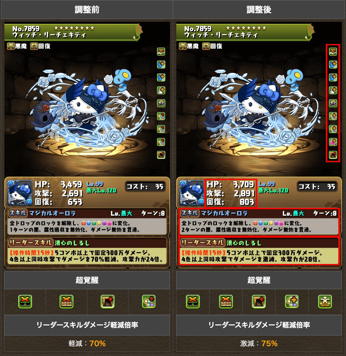
Task: Switch to the 調整前 header tab
Action: pos(87,10)
